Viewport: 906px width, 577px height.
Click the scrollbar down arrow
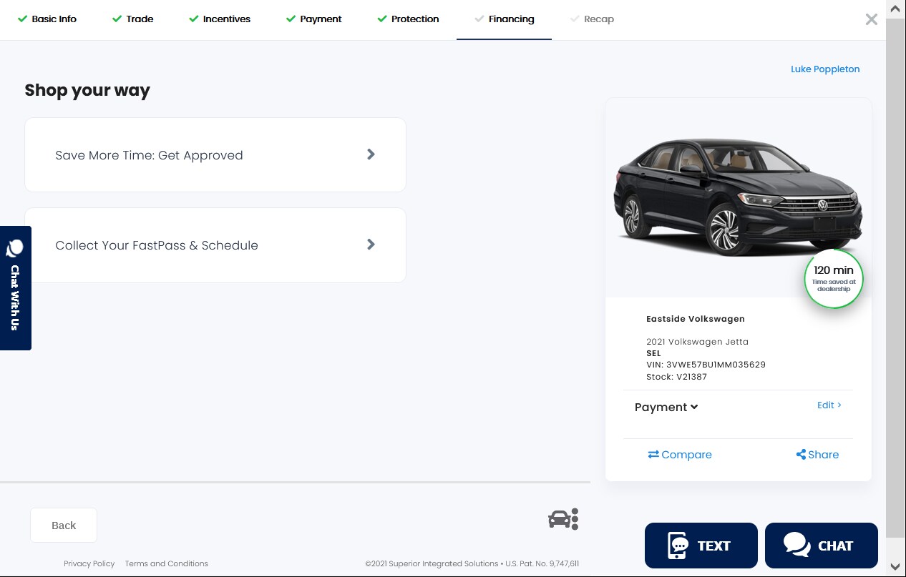pos(895,567)
